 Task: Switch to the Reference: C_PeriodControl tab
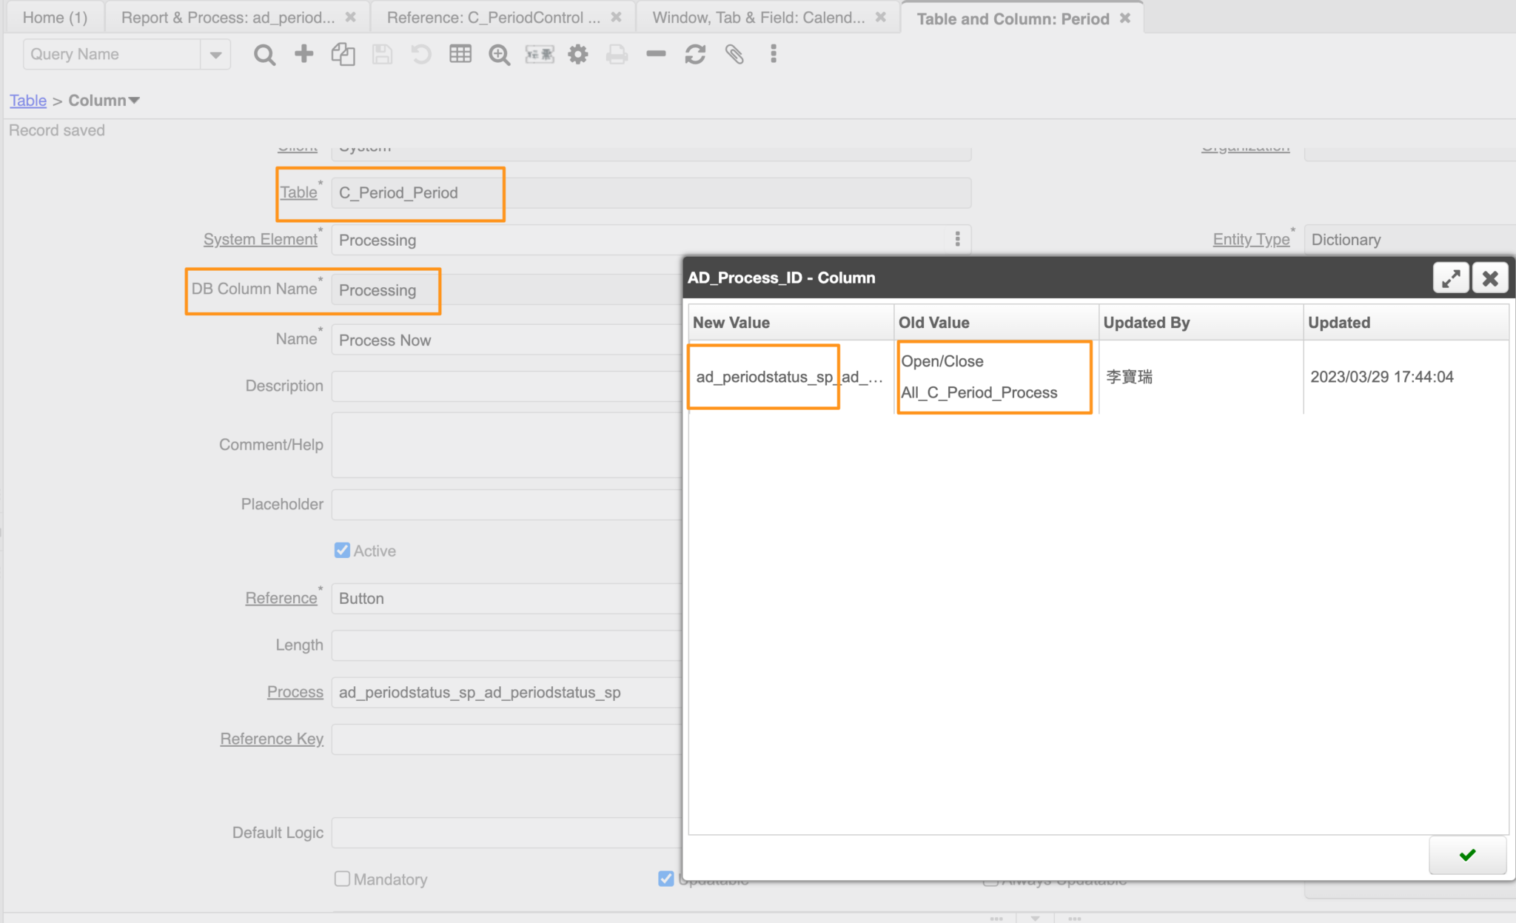pos(494,17)
